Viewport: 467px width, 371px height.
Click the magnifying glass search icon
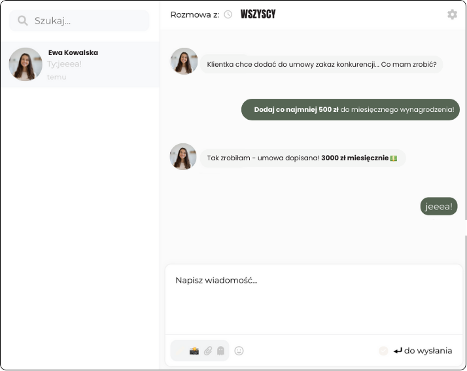pos(23,21)
